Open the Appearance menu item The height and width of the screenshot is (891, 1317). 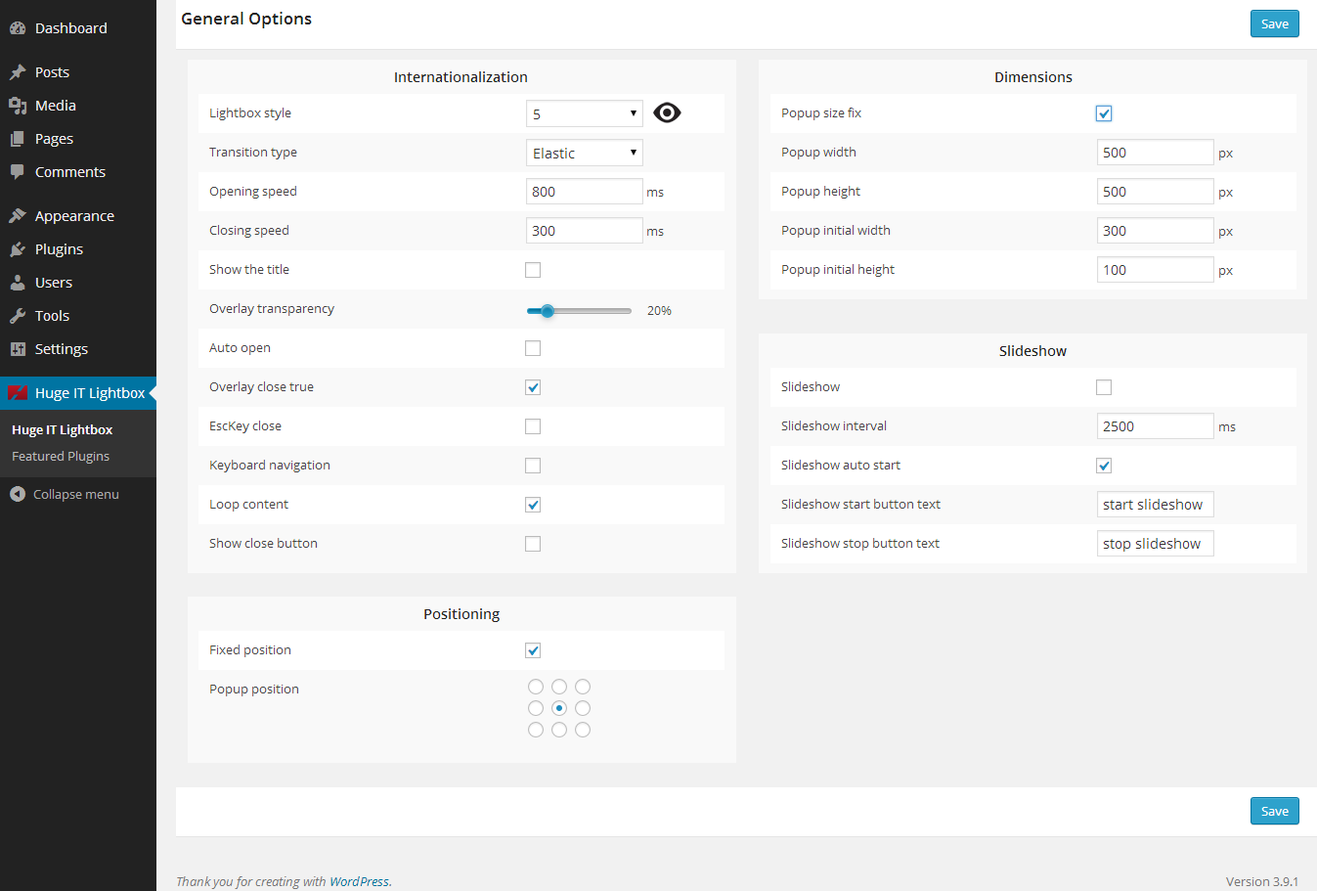(78, 216)
